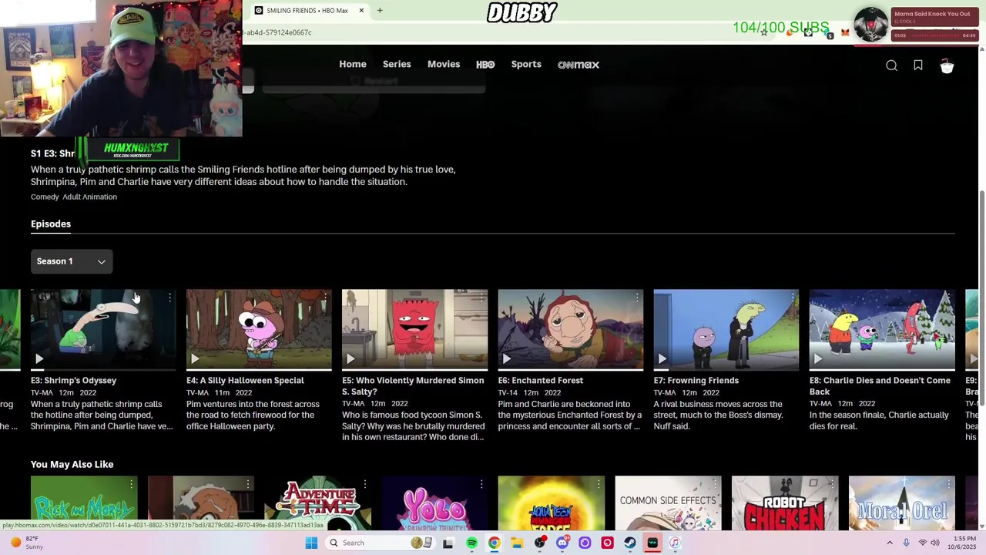Open the HBO Max search icon
This screenshot has width=986, height=555.
891,66
